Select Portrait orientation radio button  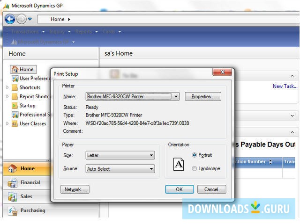194,155
